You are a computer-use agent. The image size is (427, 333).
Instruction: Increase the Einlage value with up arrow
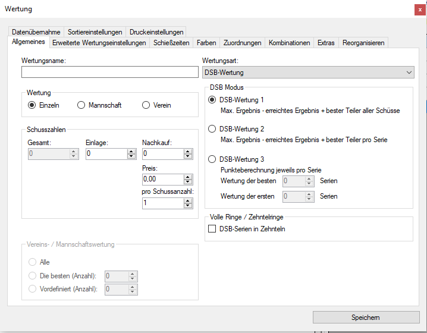pyautogui.click(x=131, y=151)
